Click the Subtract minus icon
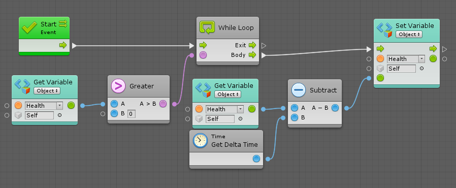456x188 pixels. click(x=299, y=90)
